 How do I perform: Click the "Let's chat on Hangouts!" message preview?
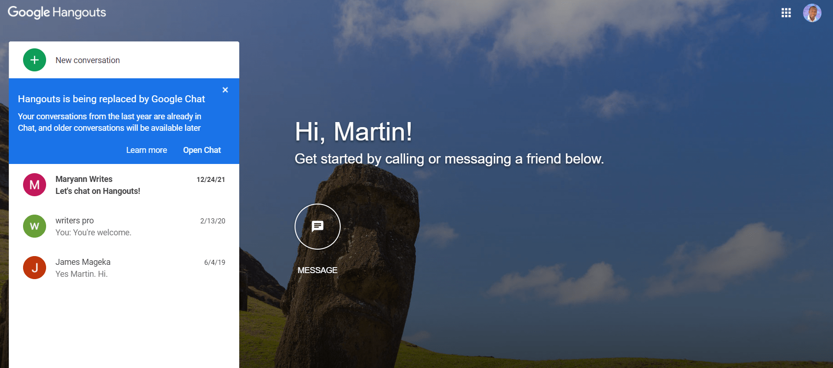[98, 191]
